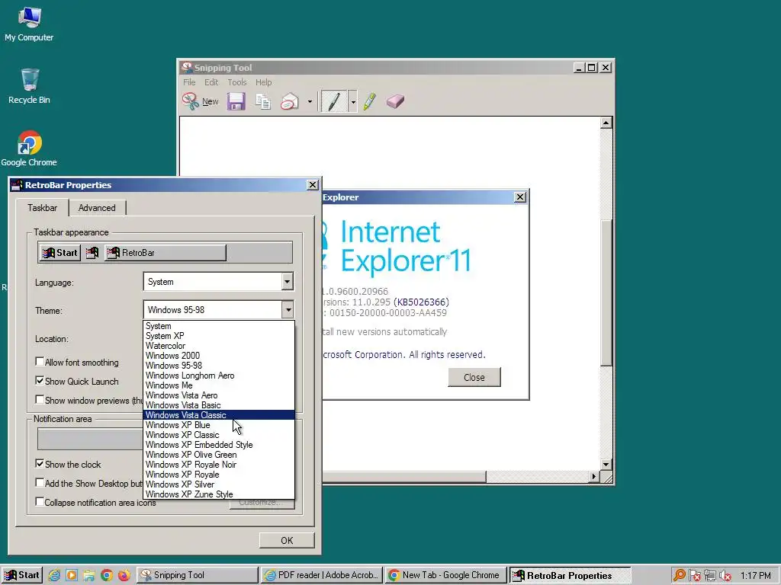Choose Windows Me theme
The height and width of the screenshot is (585, 781).
(219, 385)
